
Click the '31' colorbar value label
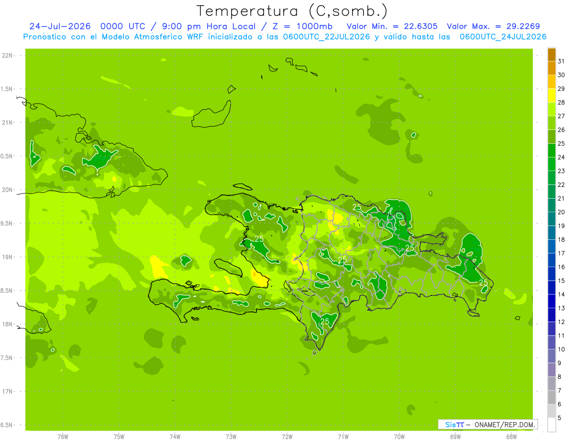[x=562, y=61]
